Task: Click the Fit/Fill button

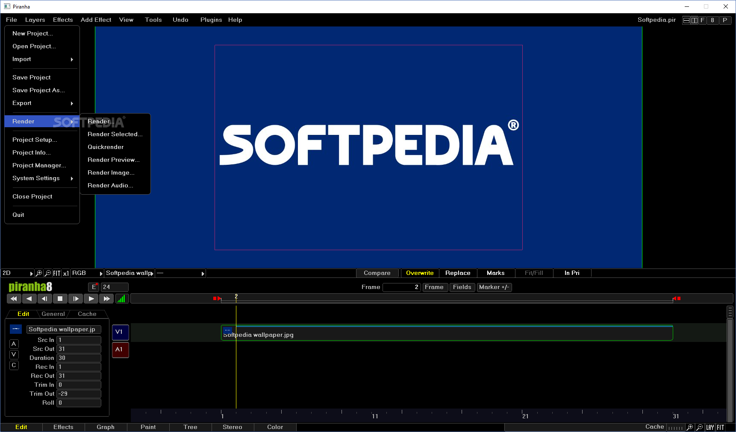Action: point(534,273)
